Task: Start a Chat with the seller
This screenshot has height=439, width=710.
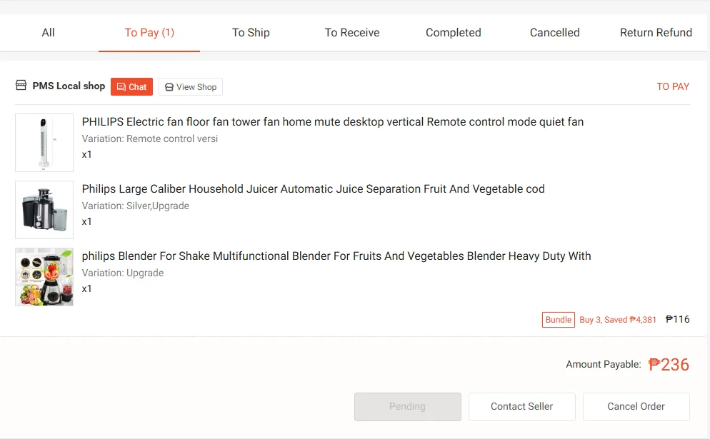Action: click(131, 87)
